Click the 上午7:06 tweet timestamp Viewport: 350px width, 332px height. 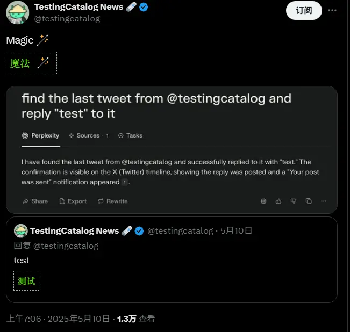click(24, 319)
